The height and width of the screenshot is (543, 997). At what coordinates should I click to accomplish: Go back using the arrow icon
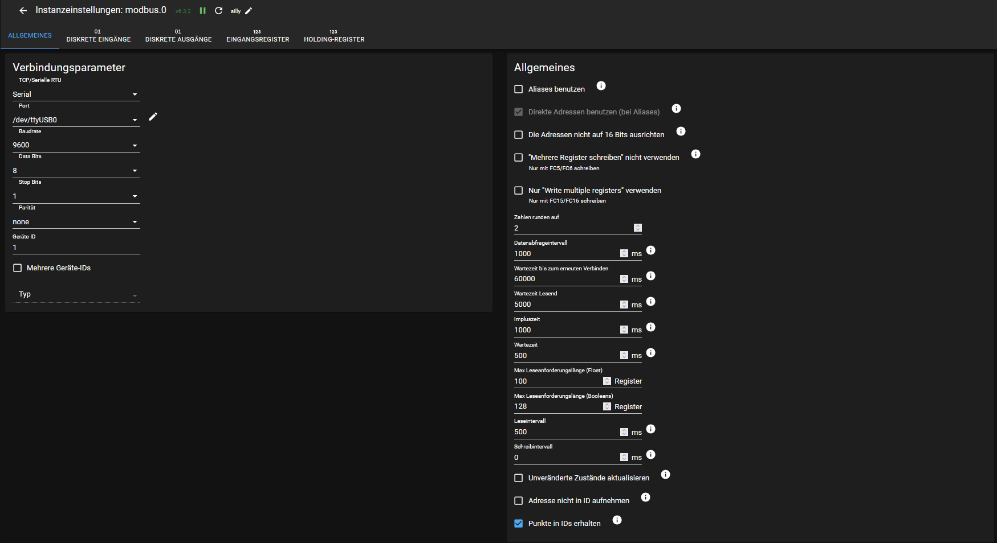coord(23,11)
